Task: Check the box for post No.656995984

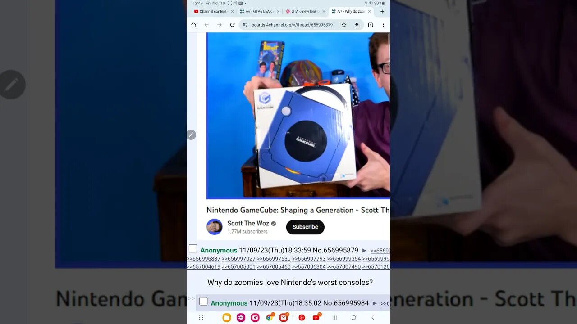Action: pyautogui.click(x=203, y=301)
